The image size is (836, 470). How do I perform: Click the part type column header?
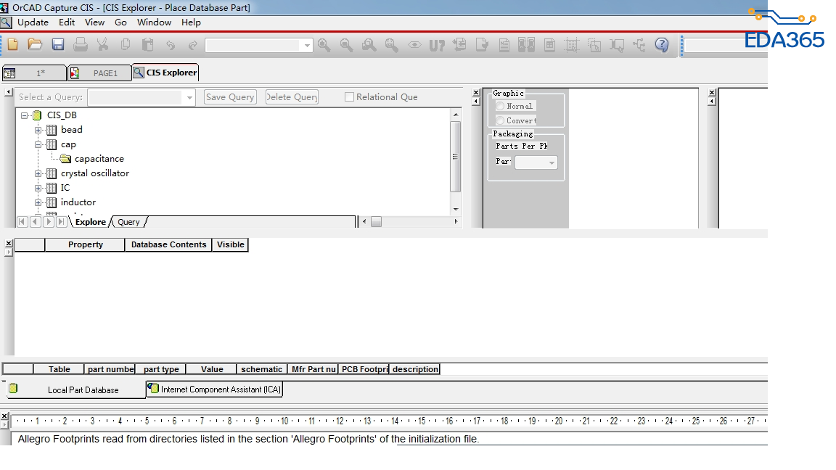point(161,369)
